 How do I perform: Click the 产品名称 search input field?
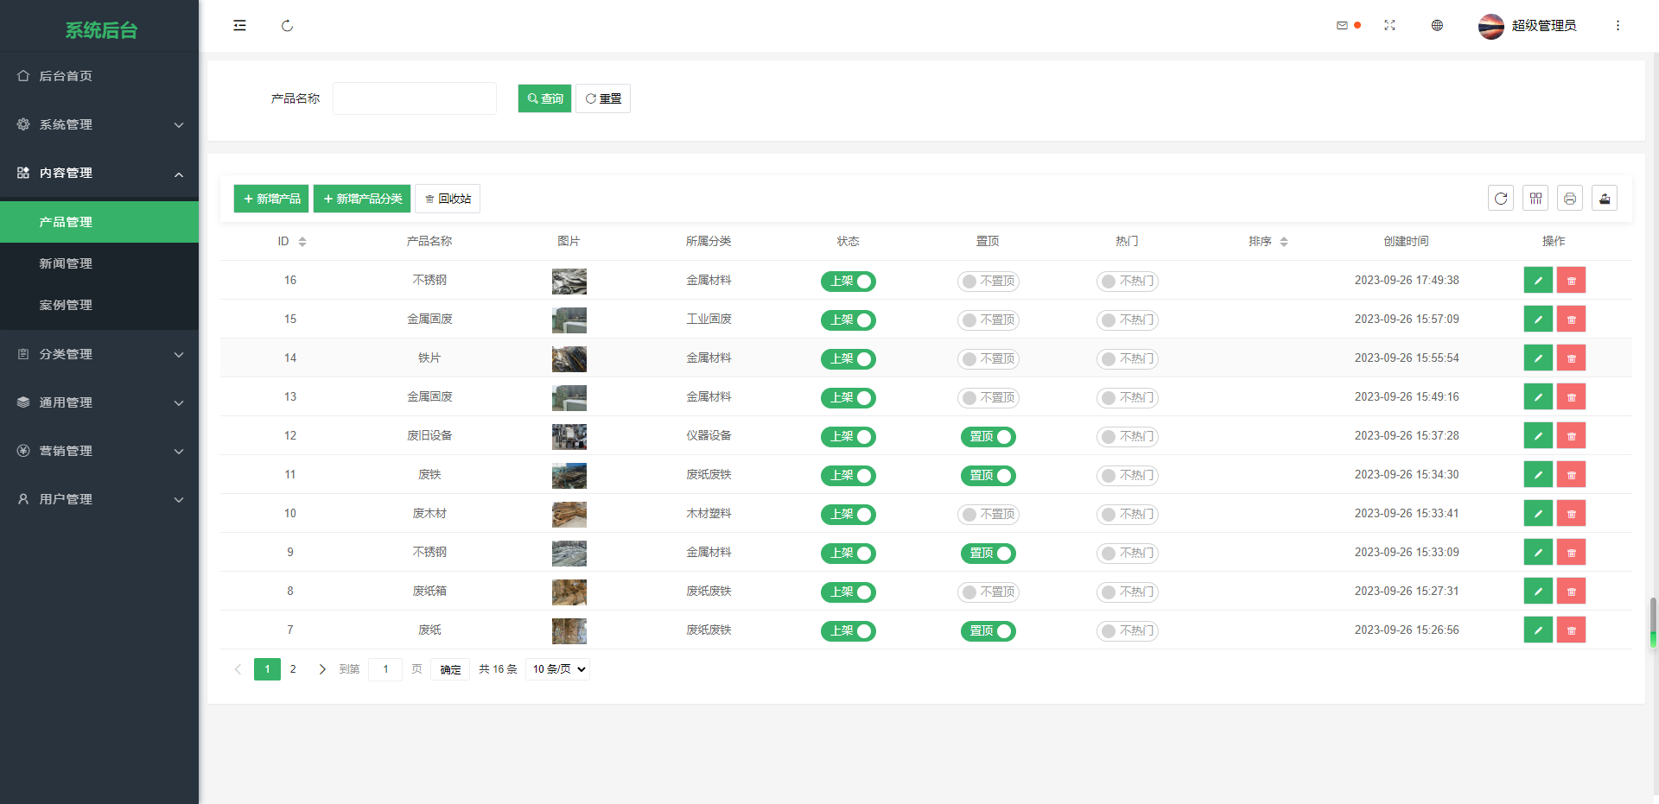coord(415,98)
